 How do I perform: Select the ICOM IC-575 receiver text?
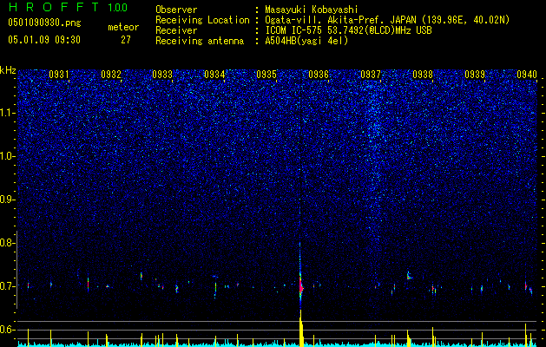coord(348,30)
